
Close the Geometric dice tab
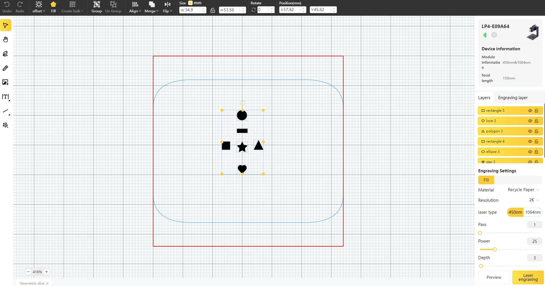47,283
